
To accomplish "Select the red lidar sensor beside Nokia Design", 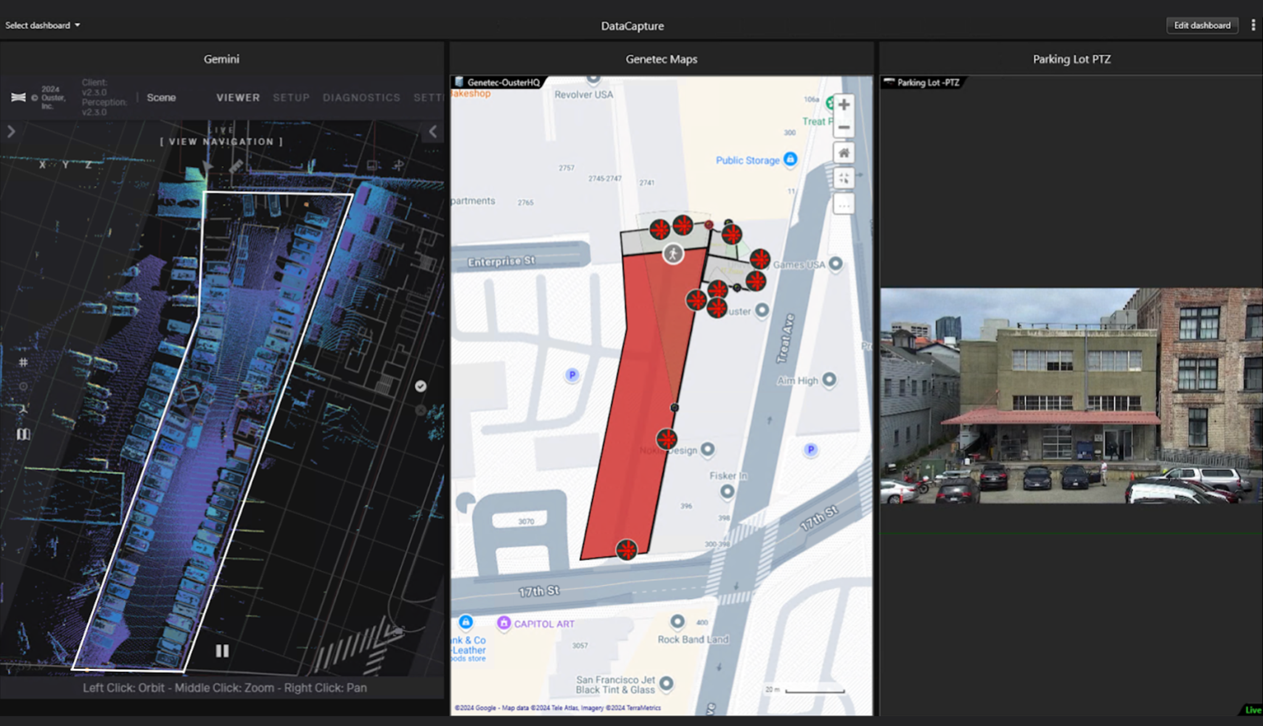I will (667, 439).
